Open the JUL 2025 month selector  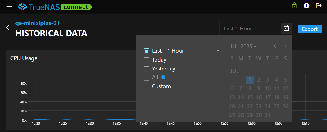click(243, 46)
